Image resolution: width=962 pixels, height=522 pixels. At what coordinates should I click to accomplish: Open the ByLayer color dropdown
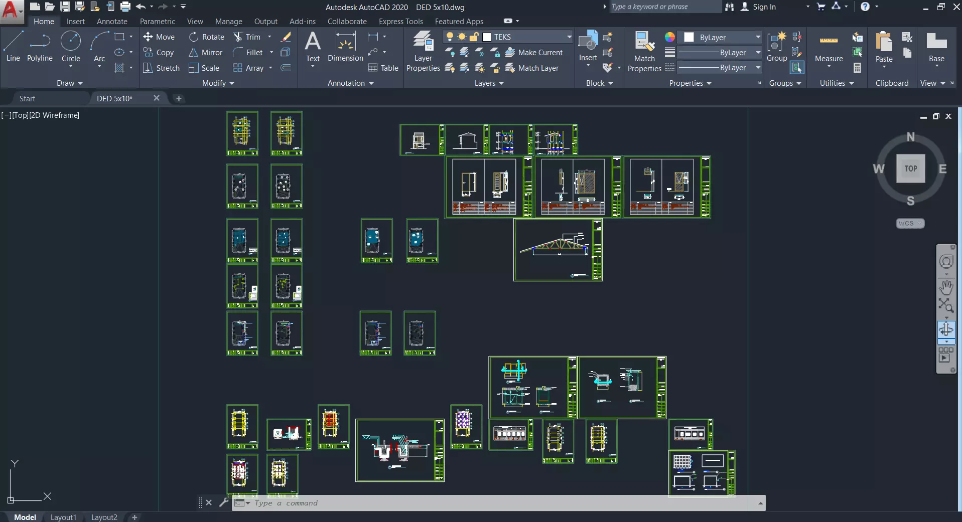(758, 37)
